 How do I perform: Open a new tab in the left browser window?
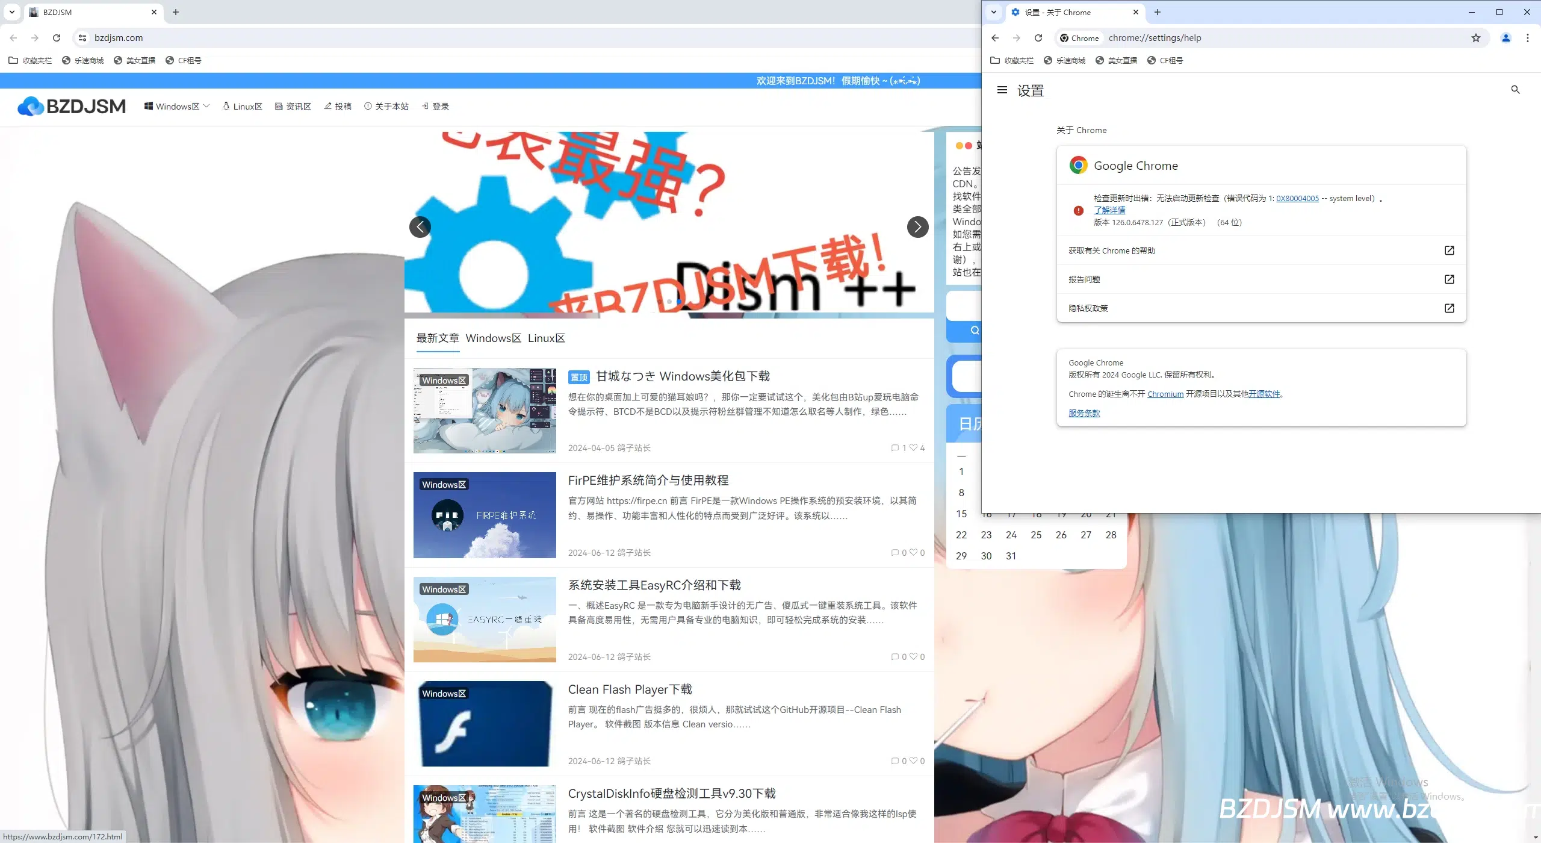tap(176, 12)
